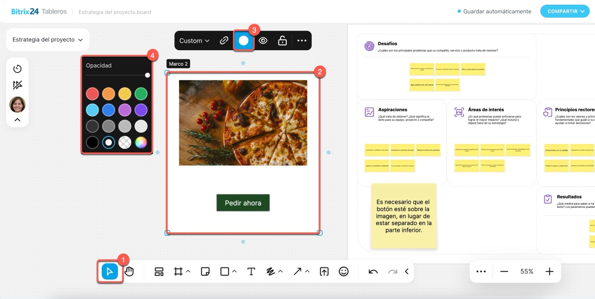
Task: Choose the sticky note tool
Action: tap(205, 272)
